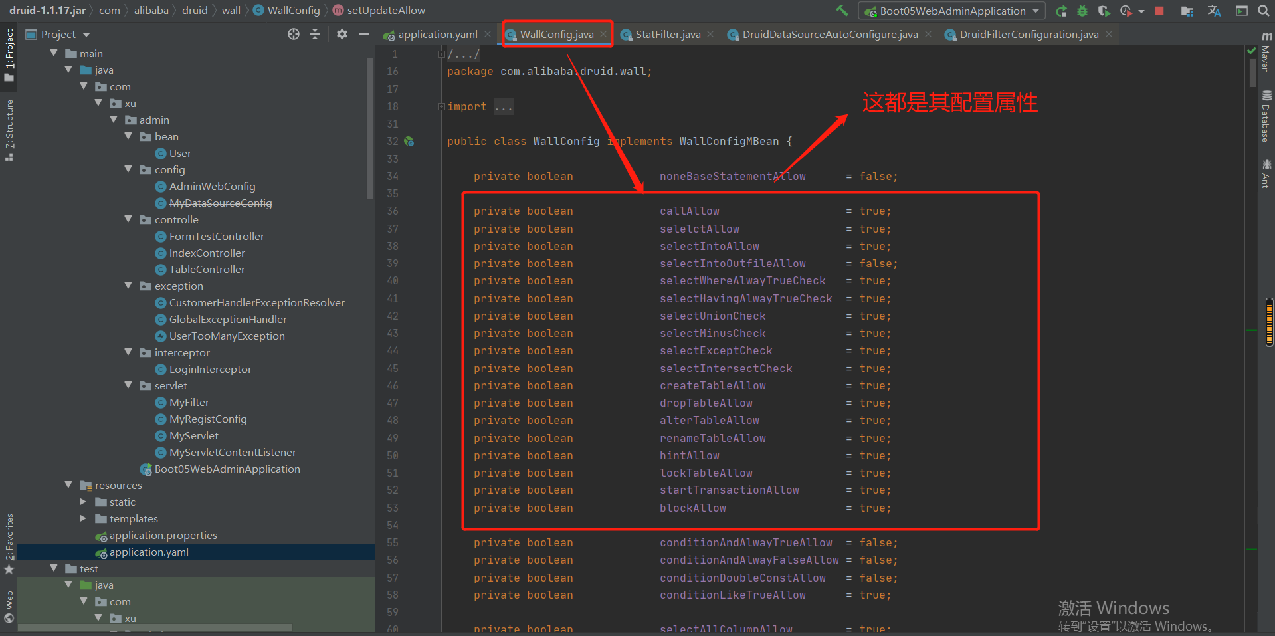The image size is (1275, 636).
Task: Click the Translate icon in toolbar
Action: 1214,11
